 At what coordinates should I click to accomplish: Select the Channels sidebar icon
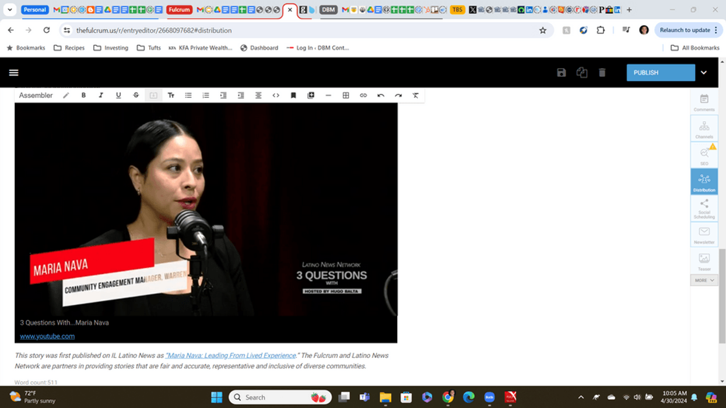pyautogui.click(x=704, y=128)
